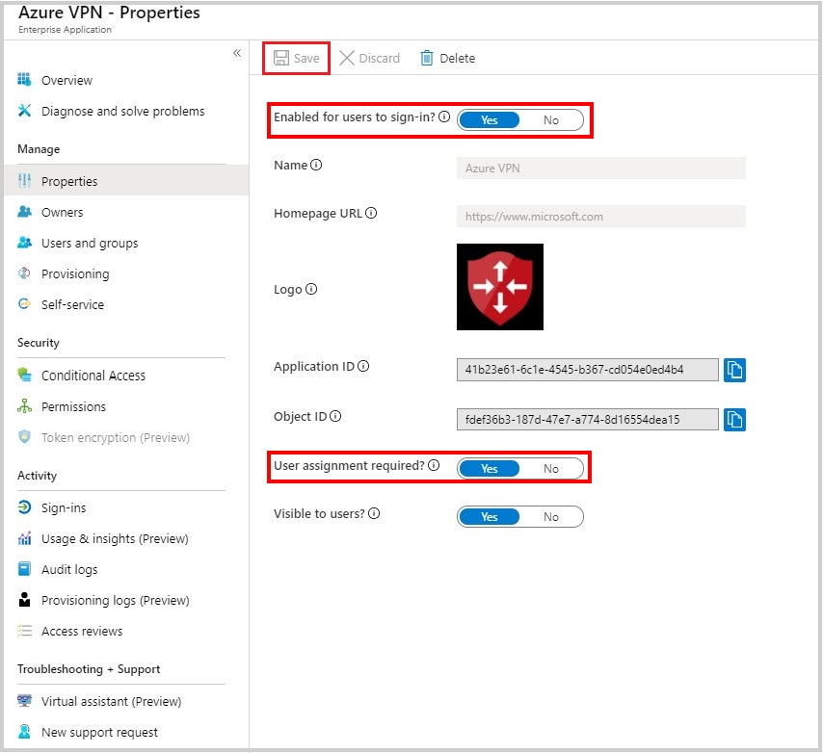Click the Access reviews list icon
This screenshot has width=823, height=753.
click(24, 631)
